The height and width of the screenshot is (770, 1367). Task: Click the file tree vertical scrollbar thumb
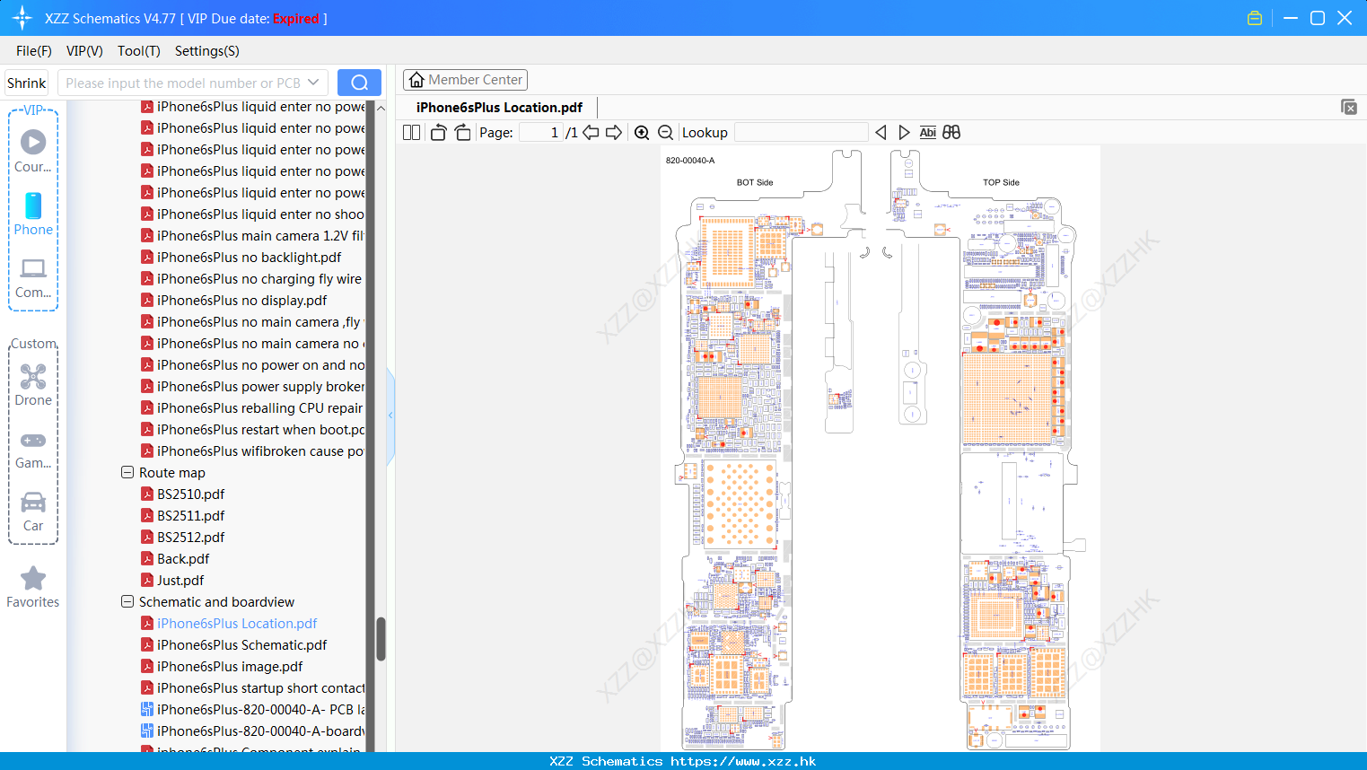381,638
